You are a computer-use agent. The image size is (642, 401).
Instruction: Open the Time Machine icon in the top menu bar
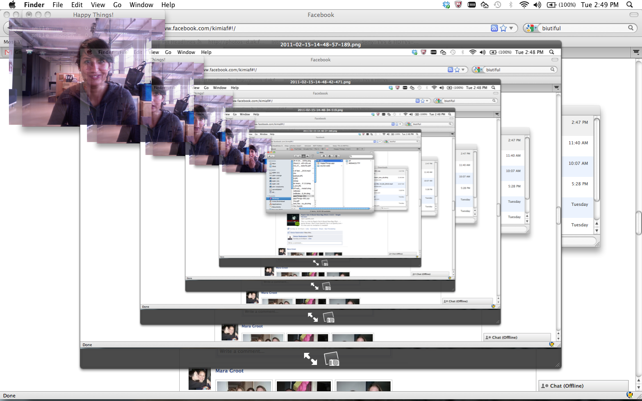coord(498,5)
